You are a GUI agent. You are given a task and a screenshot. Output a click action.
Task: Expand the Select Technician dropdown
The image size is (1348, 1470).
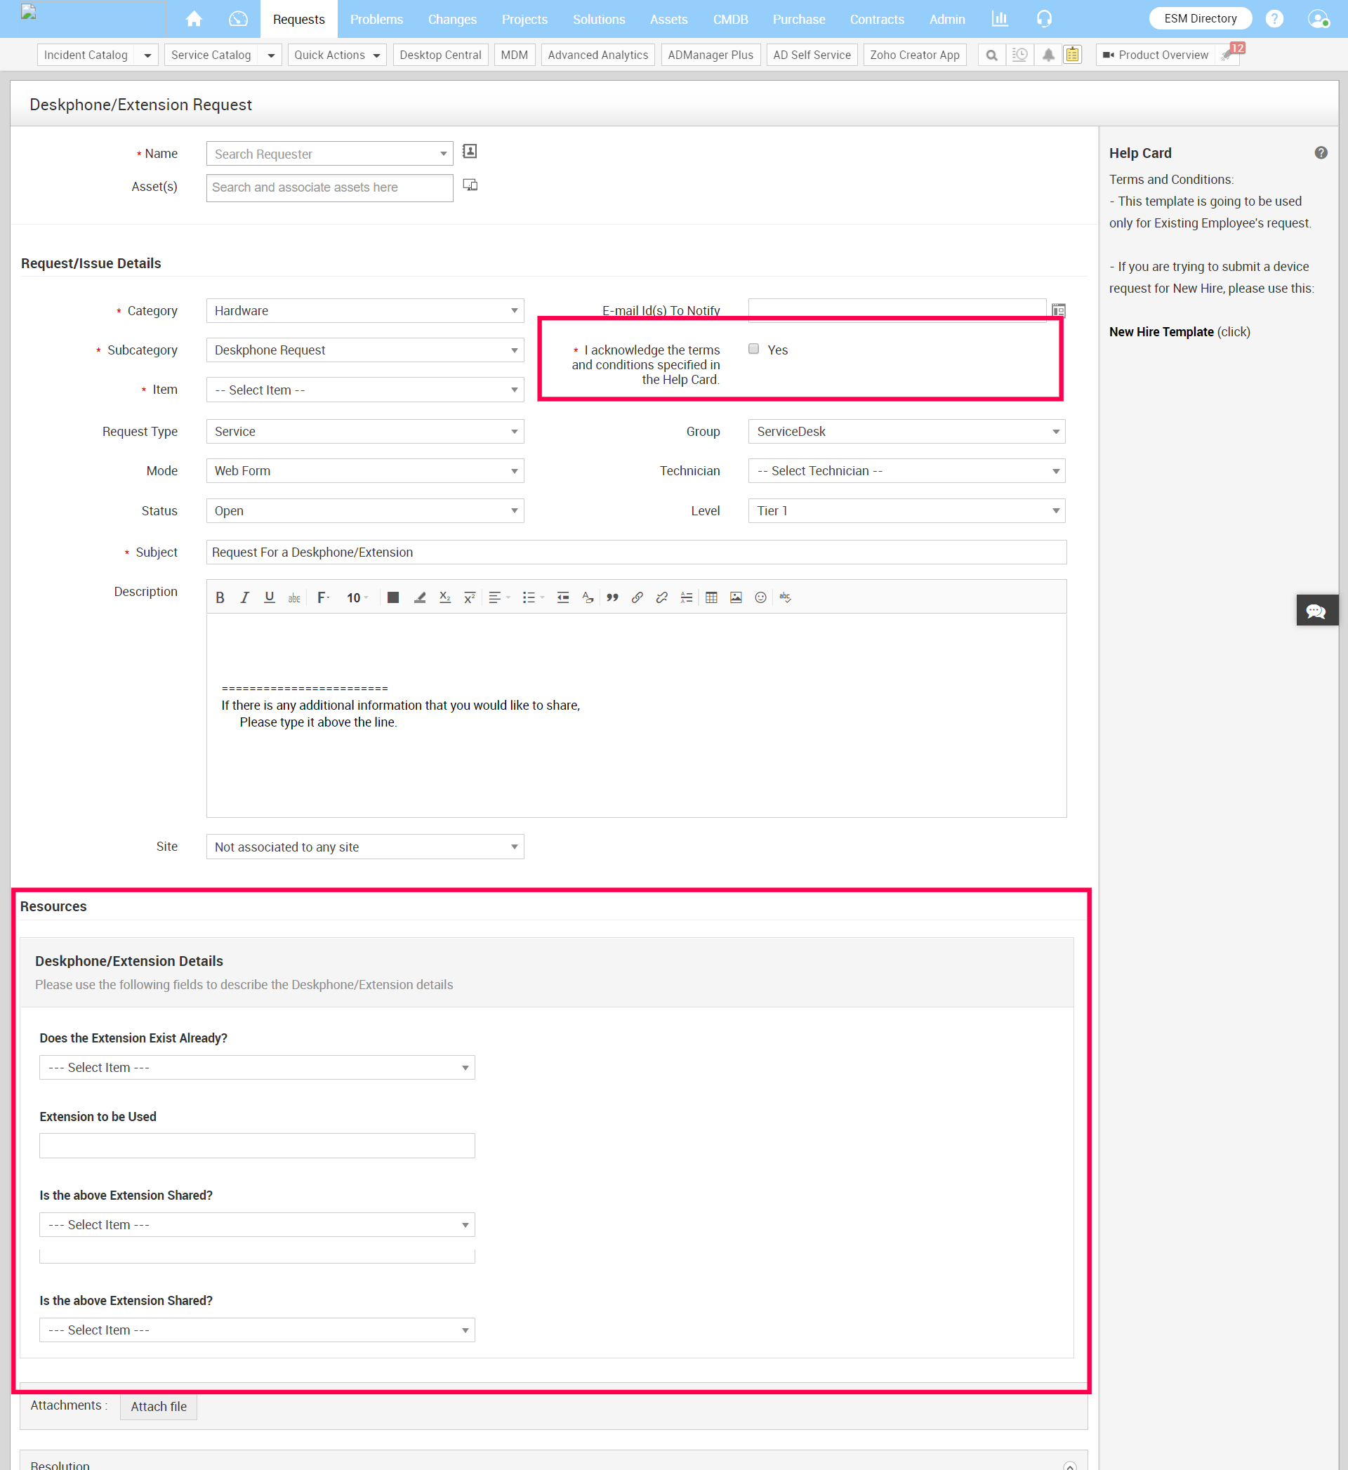[905, 470]
